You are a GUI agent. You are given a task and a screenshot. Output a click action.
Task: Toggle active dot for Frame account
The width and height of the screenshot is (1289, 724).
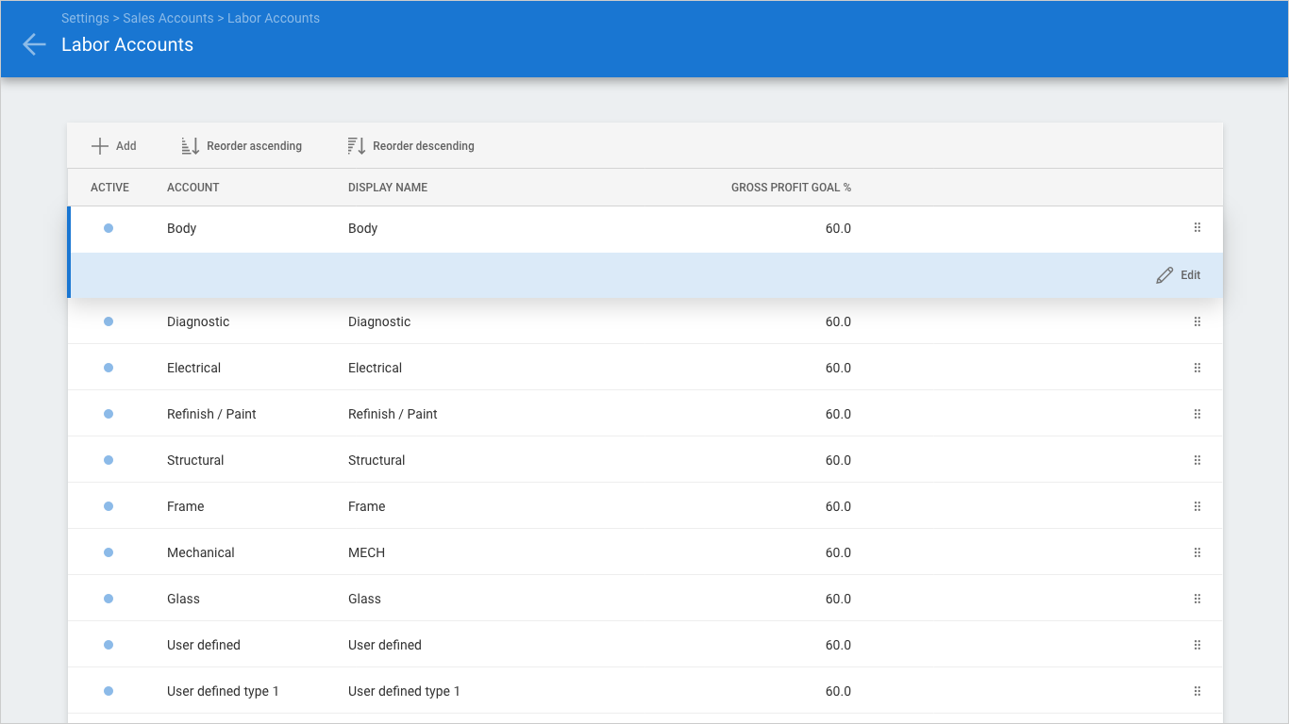tap(109, 506)
